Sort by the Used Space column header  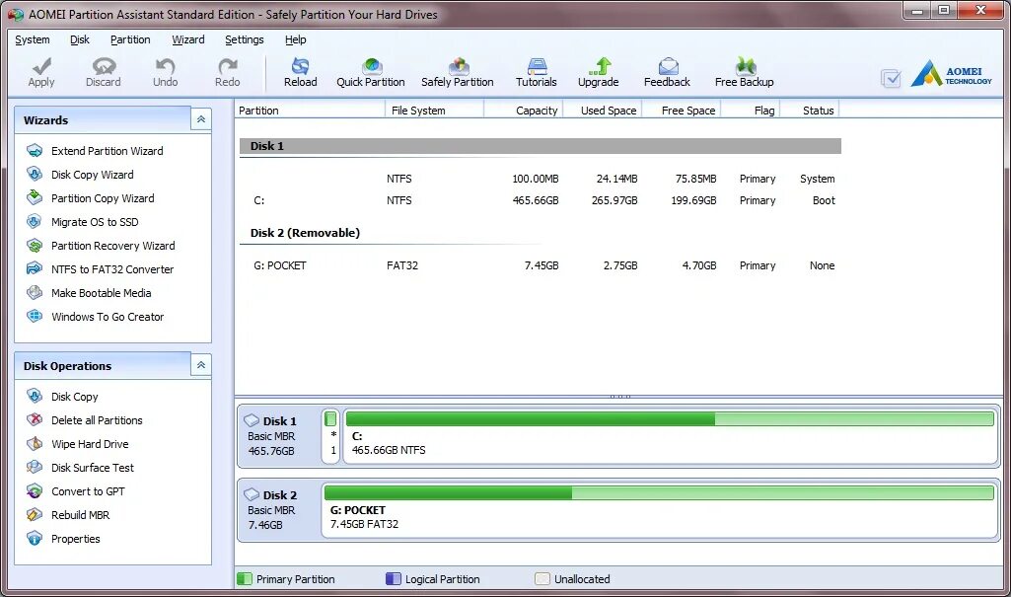tap(603, 111)
